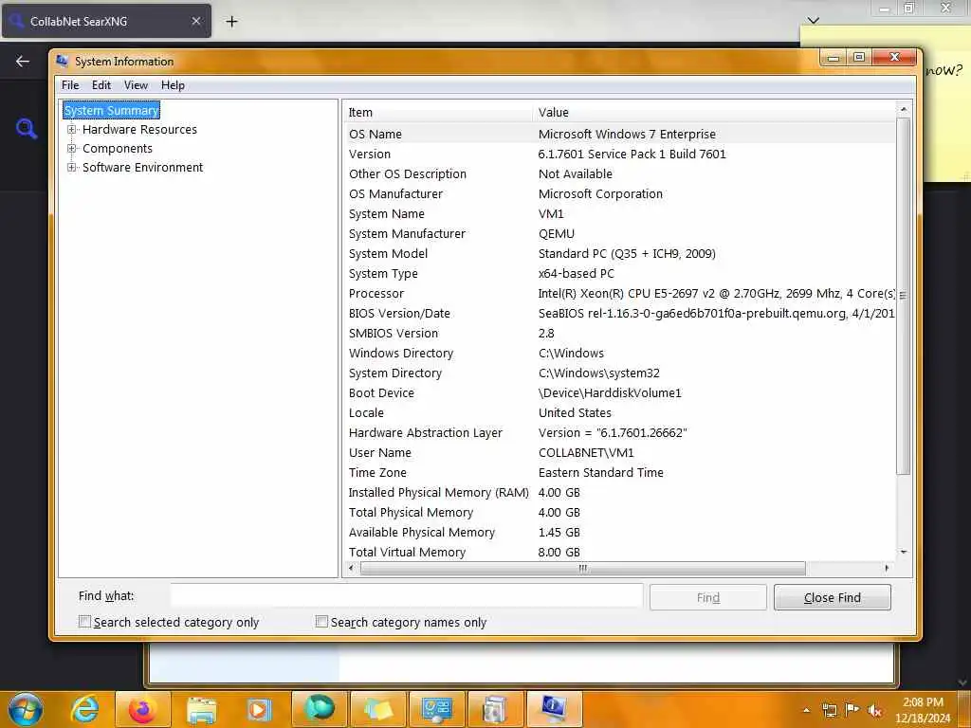Viewport: 971px width, 728px height.
Task: Select the System Name row
Action: click(x=619, y=213)
